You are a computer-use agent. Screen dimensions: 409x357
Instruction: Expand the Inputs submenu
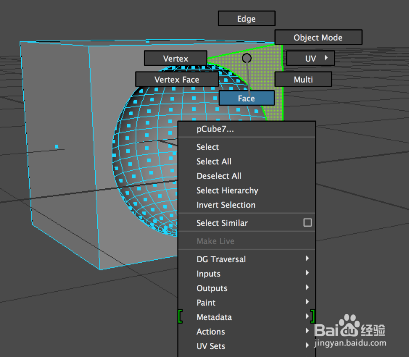247,274
